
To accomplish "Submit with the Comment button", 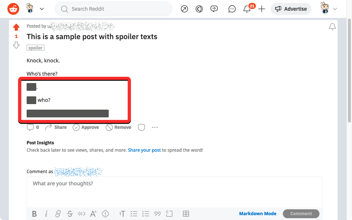I will [x=301, y=213].
